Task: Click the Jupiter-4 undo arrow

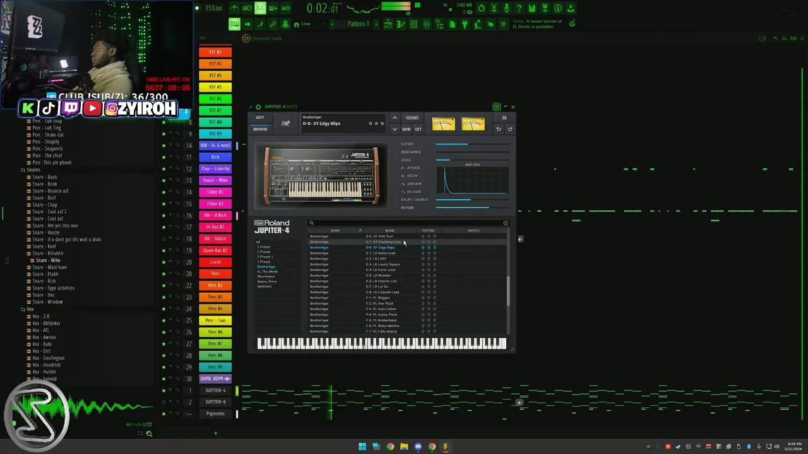Action: click(498, 129)
